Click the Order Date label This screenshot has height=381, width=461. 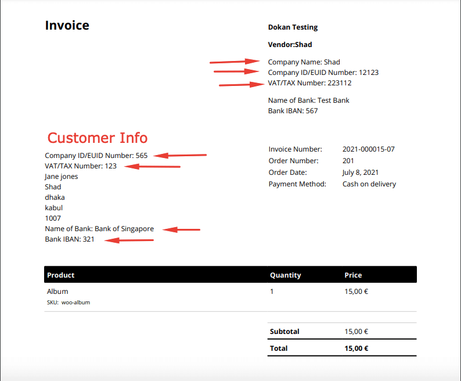point(287,172)
